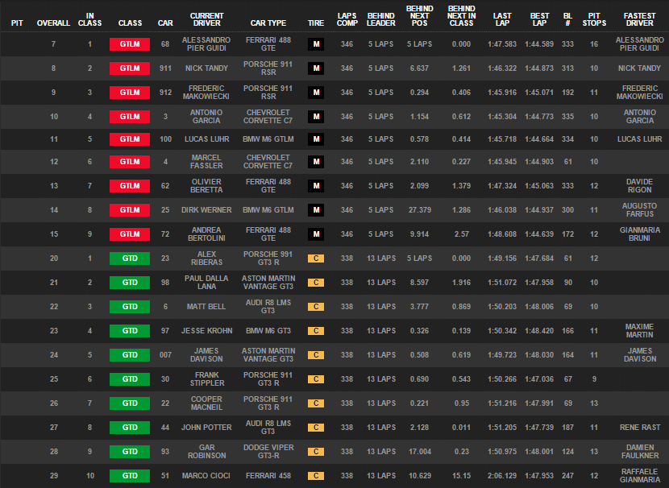This screenshot has height=488, width=669.
Task: Select the C tire badge for Gar Robinson
Action: 316,452
